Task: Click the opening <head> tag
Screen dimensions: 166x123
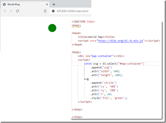Action: tap(76, 33)
